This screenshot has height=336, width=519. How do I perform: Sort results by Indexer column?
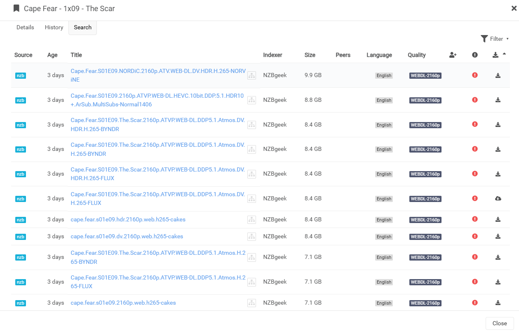click(272, 55)
